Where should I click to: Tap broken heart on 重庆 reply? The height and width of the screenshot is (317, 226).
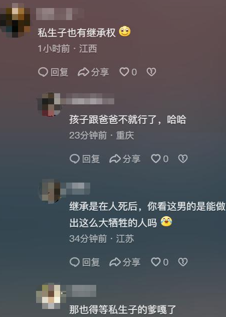[183, 158]
